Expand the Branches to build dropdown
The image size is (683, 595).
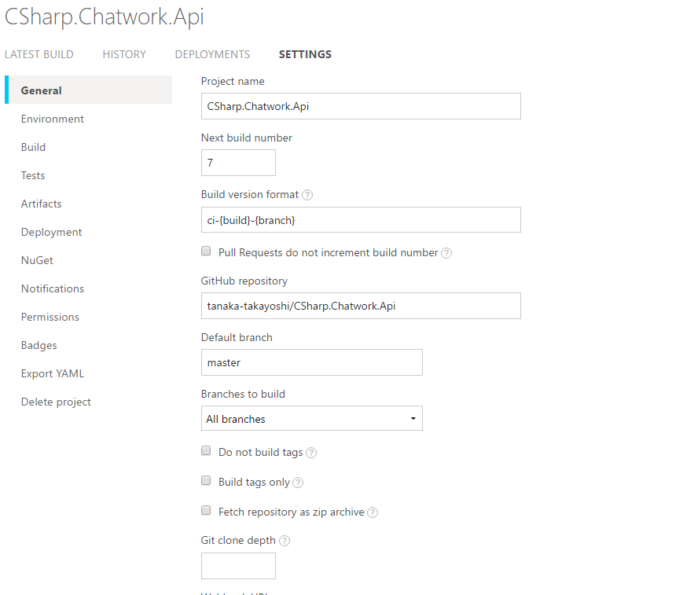pyautogui.click(x=312, y=419)
